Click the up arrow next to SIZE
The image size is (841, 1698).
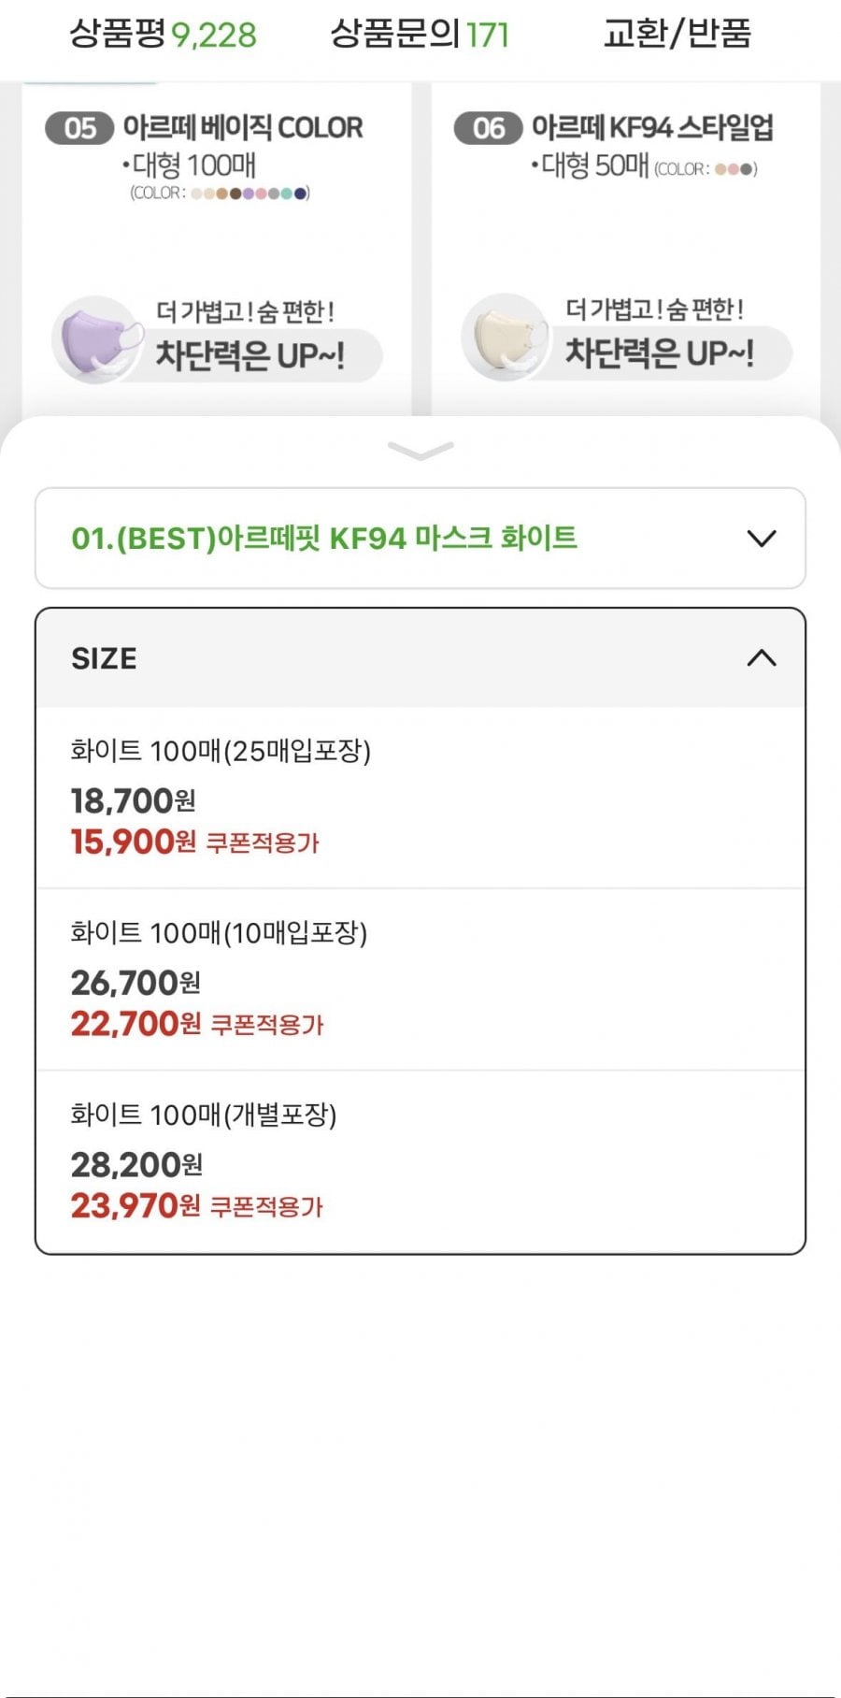[762, 658]
